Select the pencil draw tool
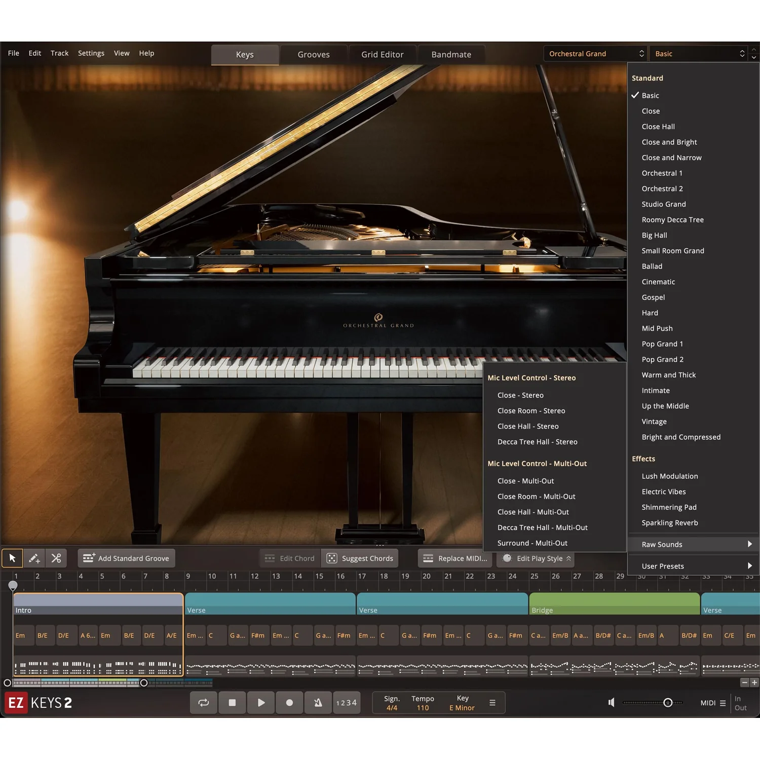This screenshot has width=760, height=760. click(34, 558)
